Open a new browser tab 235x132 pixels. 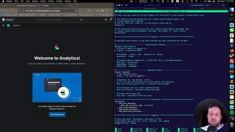coord(70,5)
